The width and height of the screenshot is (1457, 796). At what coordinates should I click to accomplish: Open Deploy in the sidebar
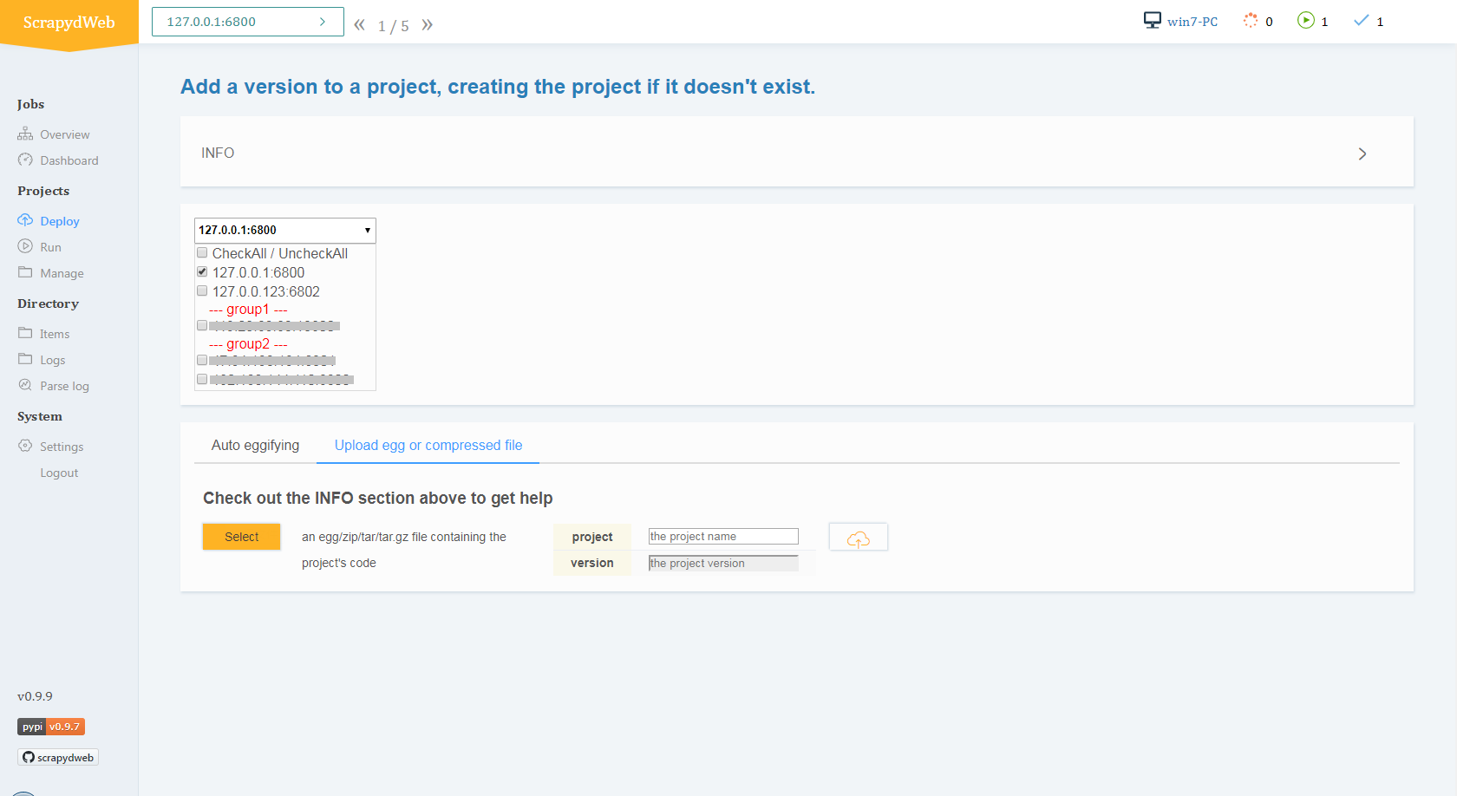click(x=60, y=221)
